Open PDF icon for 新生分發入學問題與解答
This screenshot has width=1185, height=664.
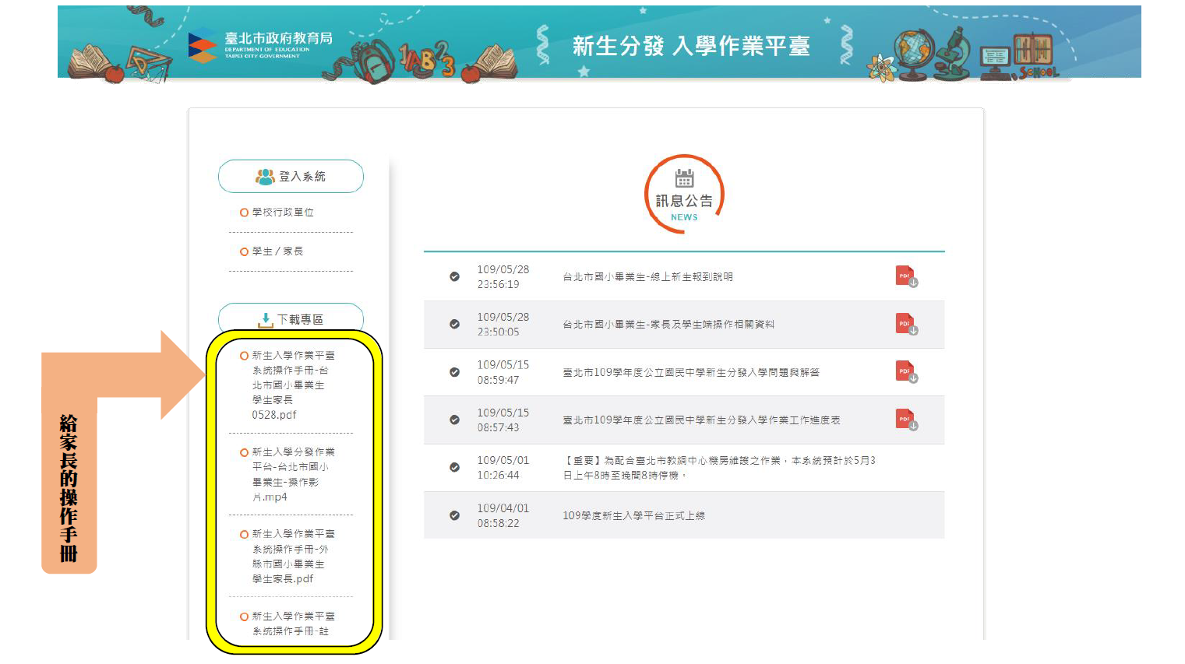[905, 372]
